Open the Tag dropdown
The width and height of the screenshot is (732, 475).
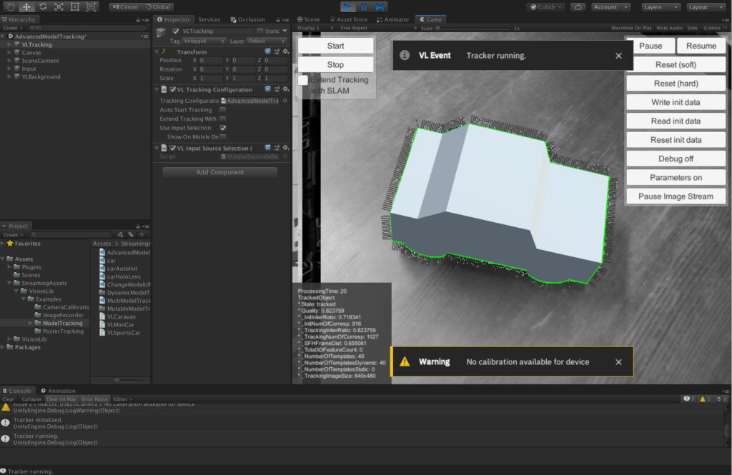(204, 41)
